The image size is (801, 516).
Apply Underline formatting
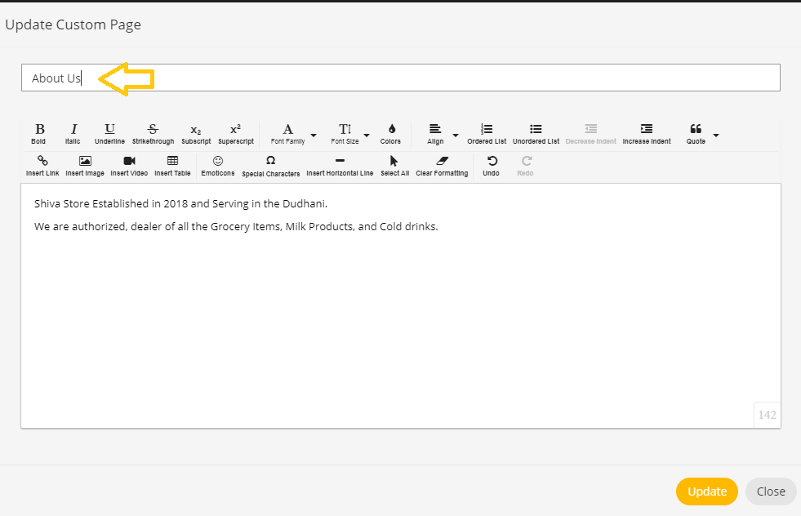pos(109,134)
